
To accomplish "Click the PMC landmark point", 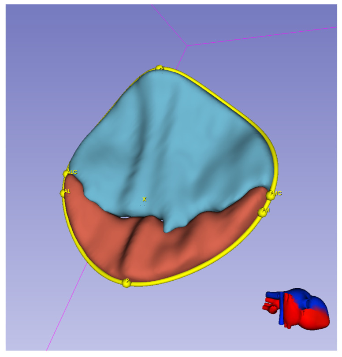I will 270,196.
